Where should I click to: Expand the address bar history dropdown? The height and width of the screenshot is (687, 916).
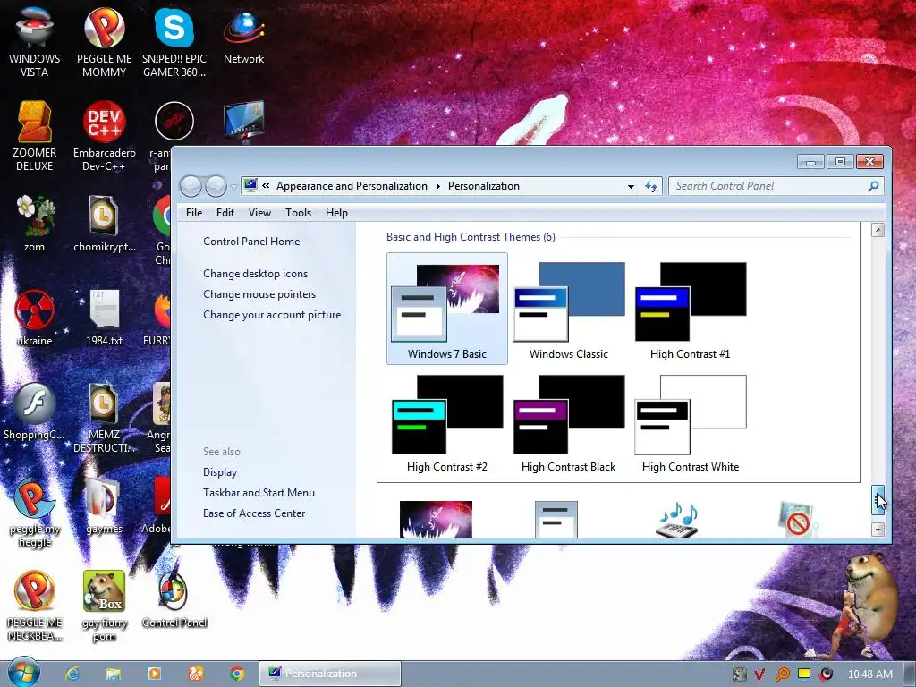631,187
